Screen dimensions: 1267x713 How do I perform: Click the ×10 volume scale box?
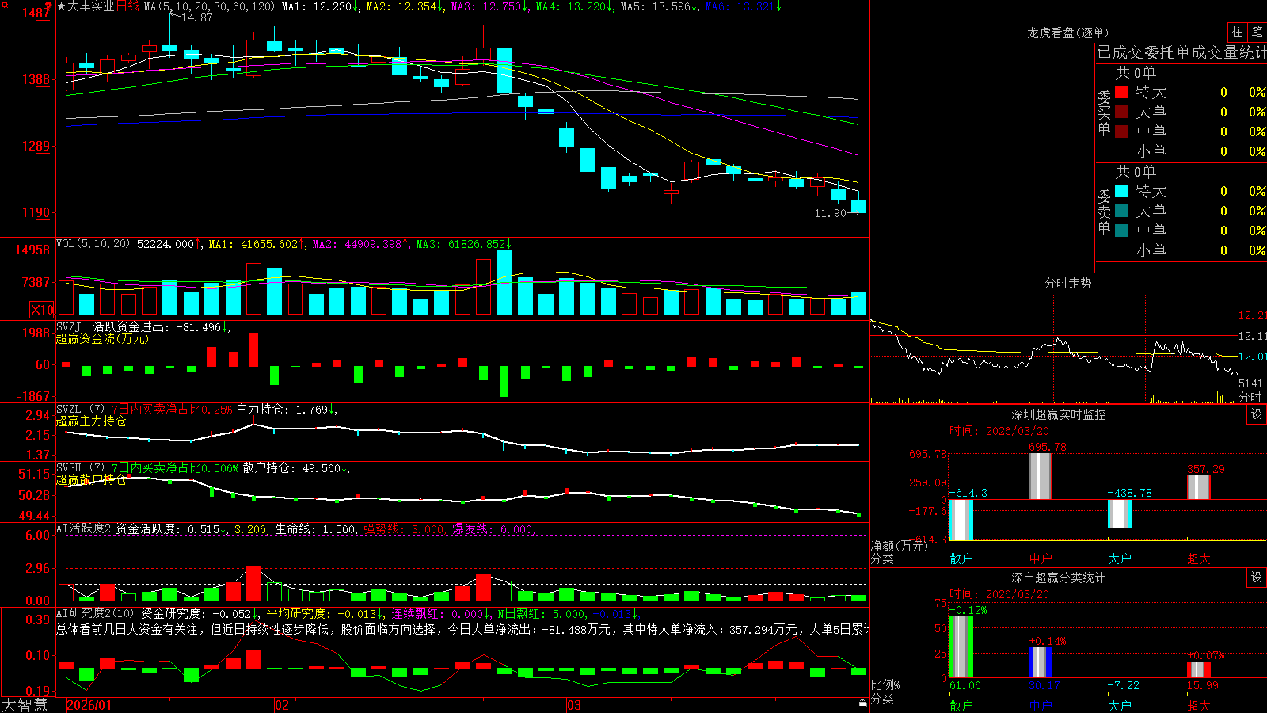(41, 310)
